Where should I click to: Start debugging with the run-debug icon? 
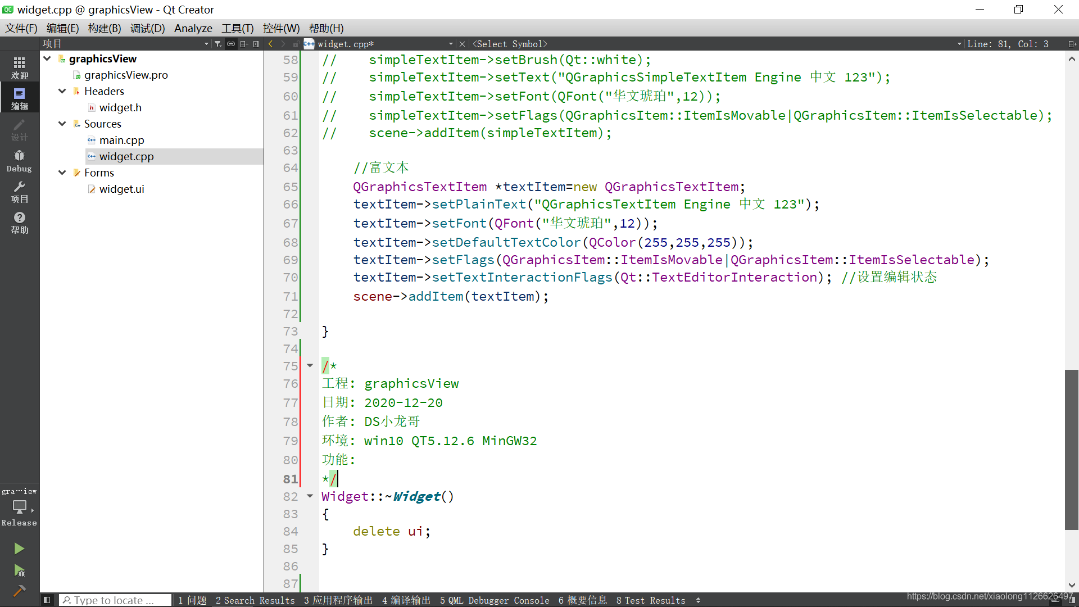click(x=19, y=571)
